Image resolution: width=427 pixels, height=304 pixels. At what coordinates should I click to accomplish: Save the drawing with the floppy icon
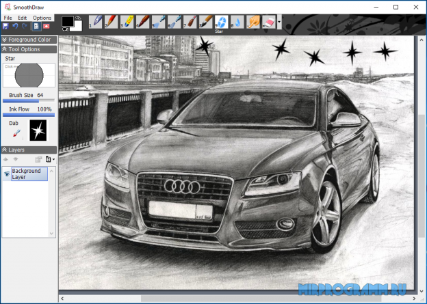coord(5,26)
